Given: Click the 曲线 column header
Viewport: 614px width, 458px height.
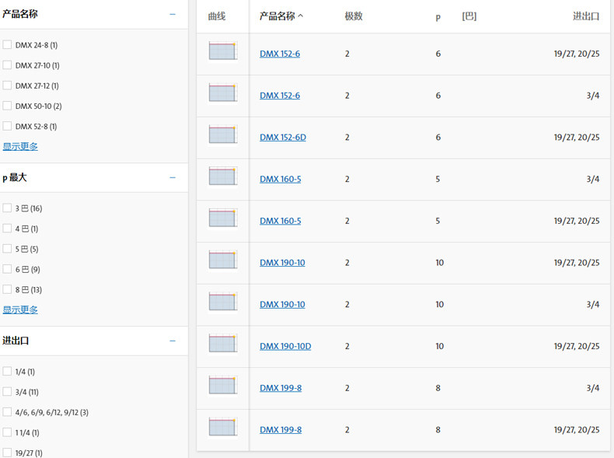Looking at the screenshot, I should (217, 16).
